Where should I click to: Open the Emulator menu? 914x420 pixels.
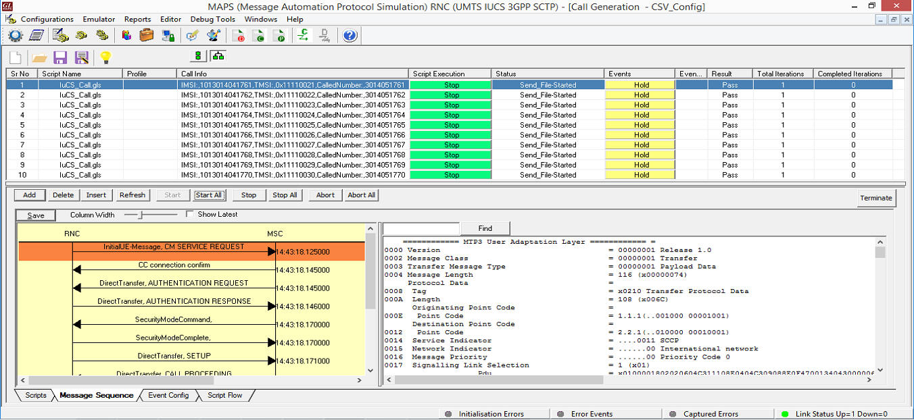99,20
